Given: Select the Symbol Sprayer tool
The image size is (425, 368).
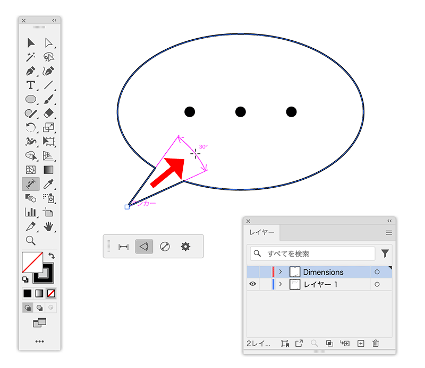Looking at the screenshot, I should click(48, 198).
